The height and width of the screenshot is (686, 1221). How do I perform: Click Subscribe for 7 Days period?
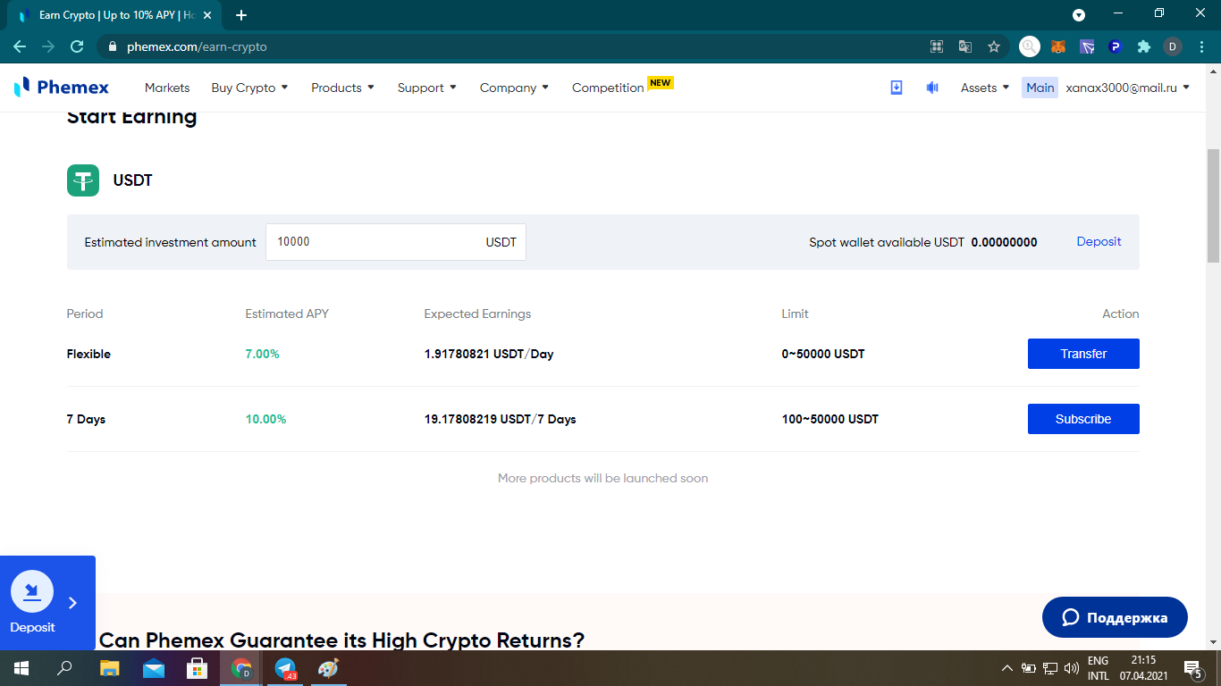pos(1083,419)
